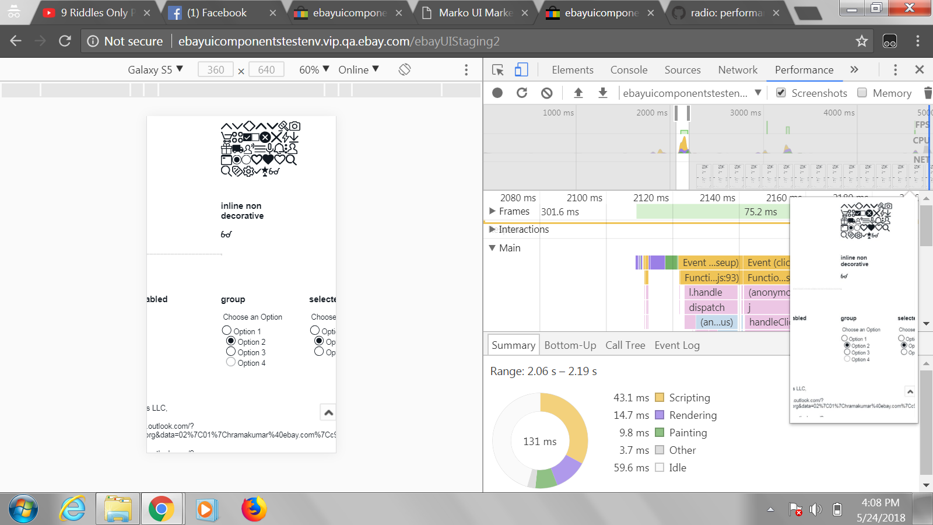Edit the device height field 640
The image size is (933, 525).
(266, 69)
